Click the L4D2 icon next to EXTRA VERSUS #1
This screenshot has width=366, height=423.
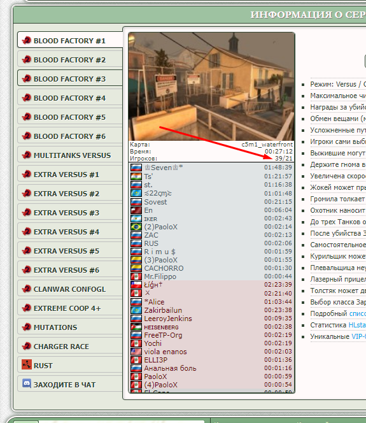27,175
